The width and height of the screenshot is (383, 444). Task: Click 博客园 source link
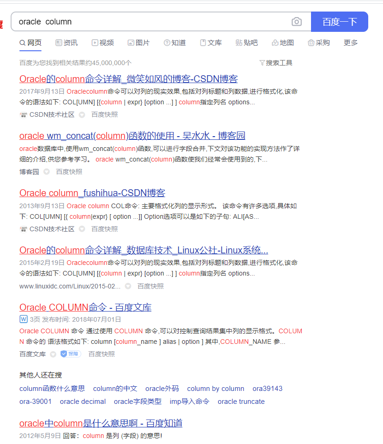coord(29,172)
